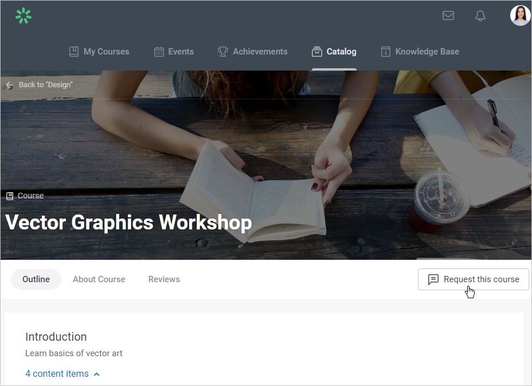Open the user profile avatar
Image resolution: width=532 pixels, height=386 pixels.
(x=520, y=15)
